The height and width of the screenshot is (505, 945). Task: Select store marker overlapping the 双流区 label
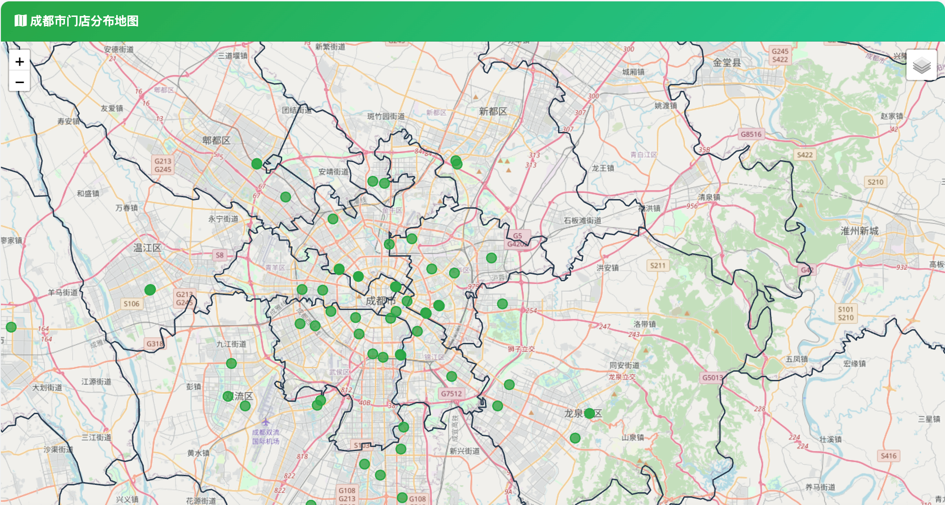pos(228,396)
